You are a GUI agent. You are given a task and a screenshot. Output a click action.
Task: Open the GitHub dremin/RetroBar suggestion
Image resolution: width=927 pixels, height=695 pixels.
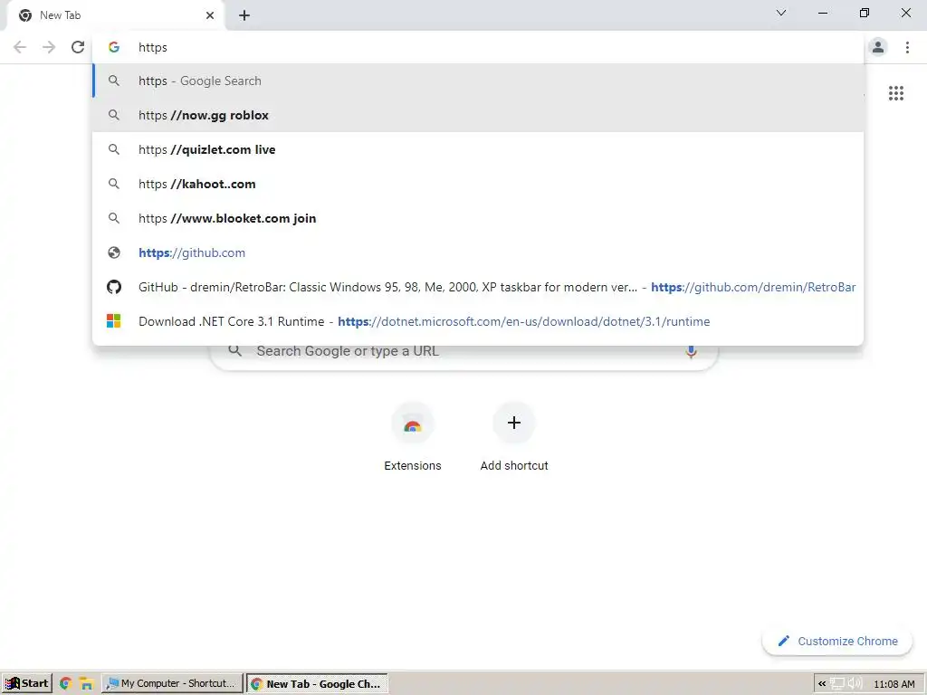click(x=478, y=287)
